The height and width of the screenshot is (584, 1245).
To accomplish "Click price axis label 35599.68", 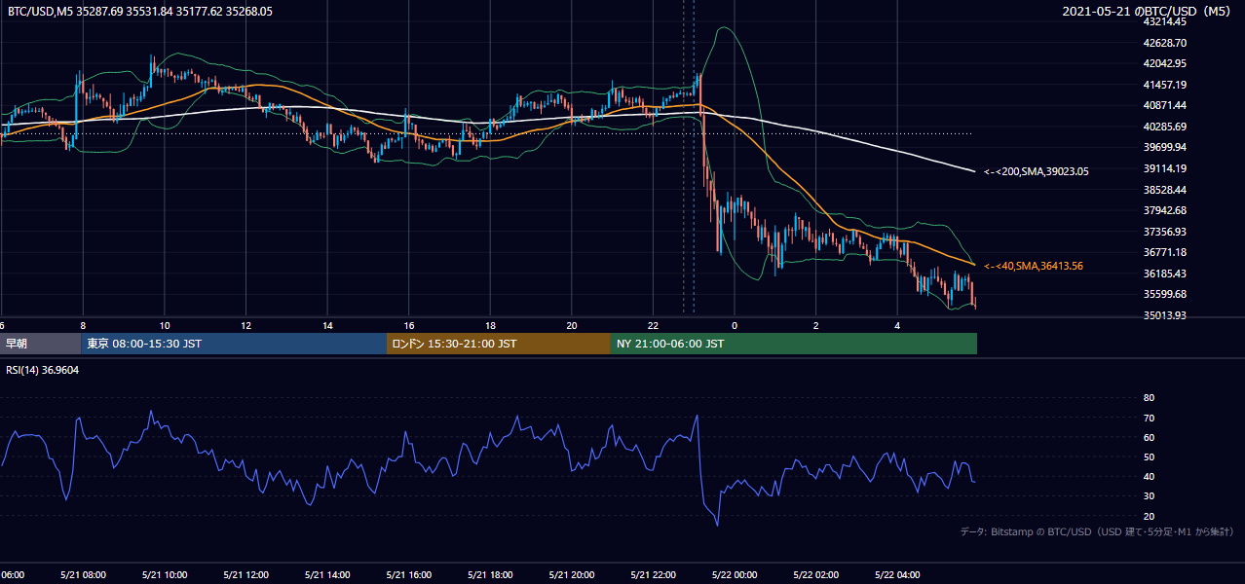I will pyautogui.click(x=1164, y=294).
